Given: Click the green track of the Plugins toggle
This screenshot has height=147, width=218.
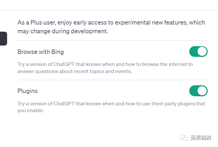Looking at the screenshot, I should coord(193,91).
